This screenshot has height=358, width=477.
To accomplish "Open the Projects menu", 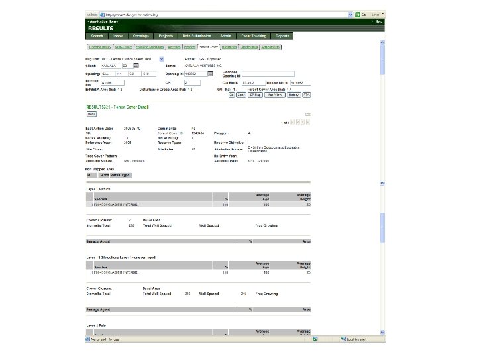I will [166, 36].
